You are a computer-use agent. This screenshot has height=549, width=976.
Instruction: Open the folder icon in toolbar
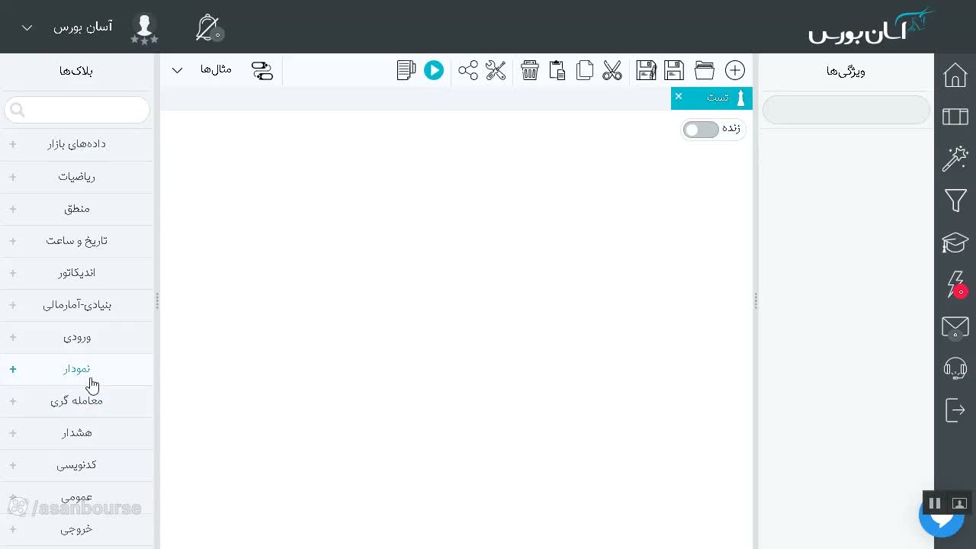705,70
